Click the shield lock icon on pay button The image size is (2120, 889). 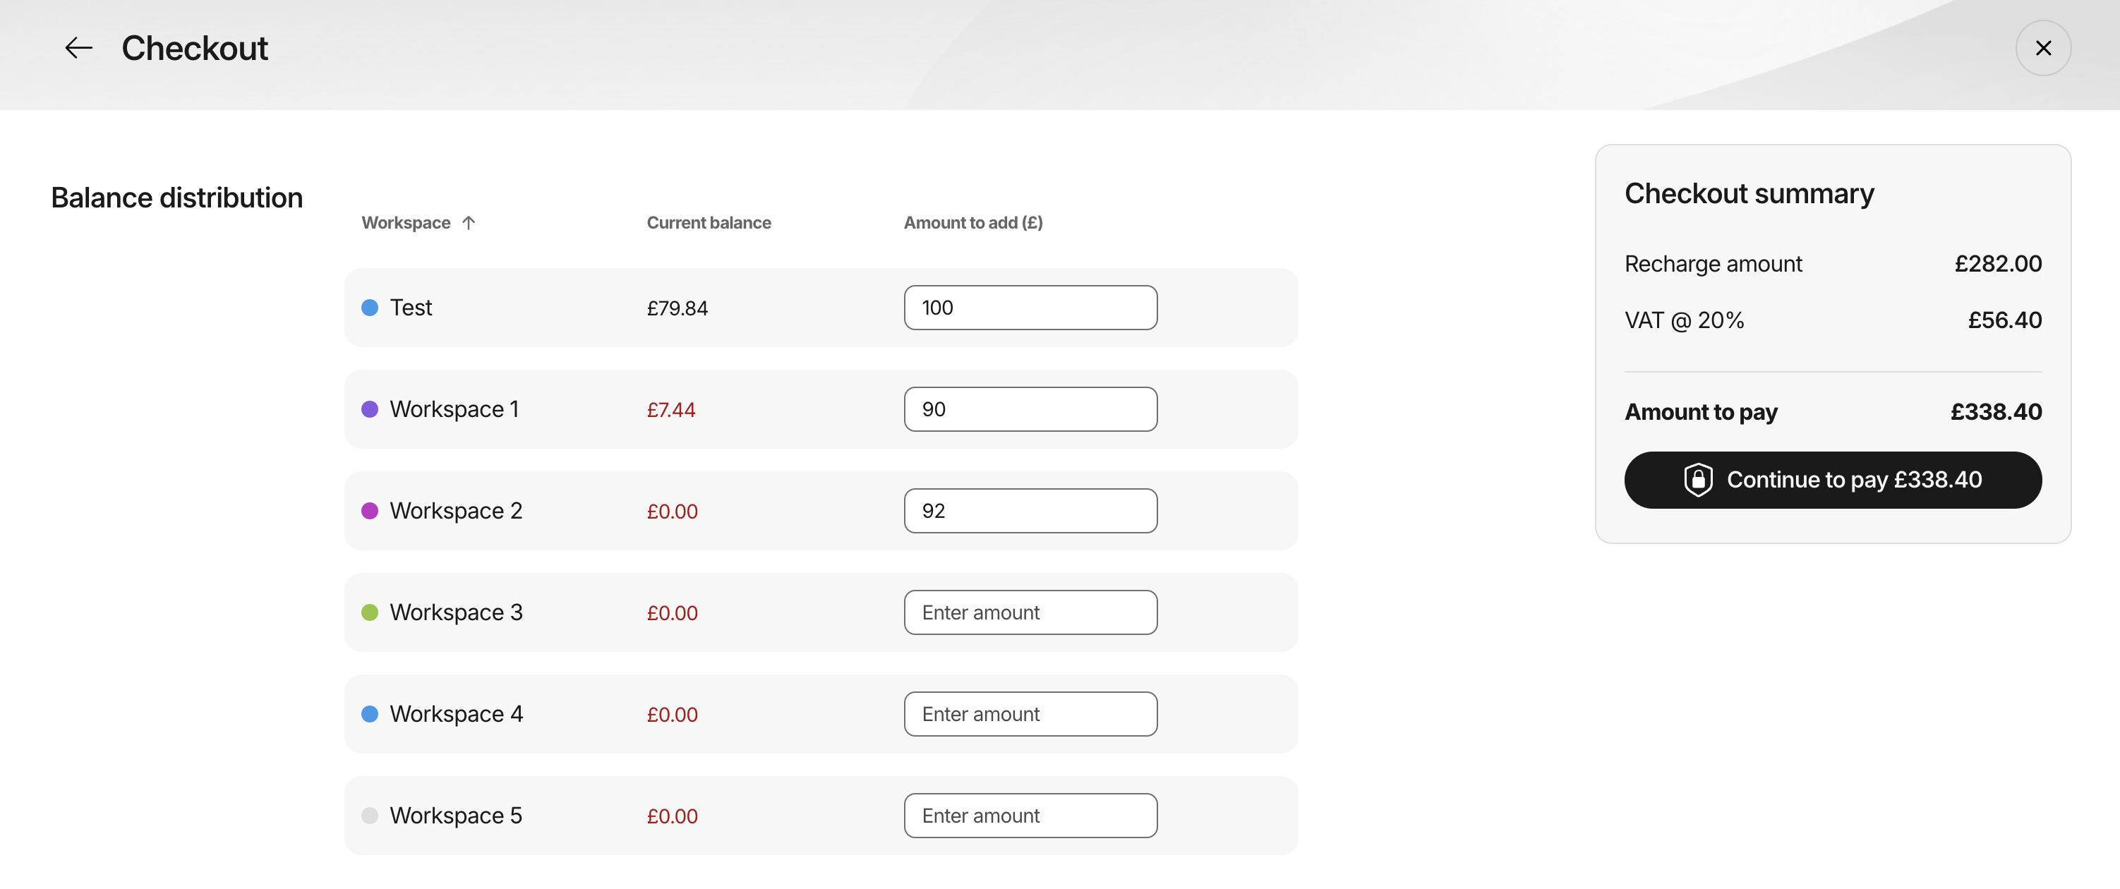coord(1698,480)
